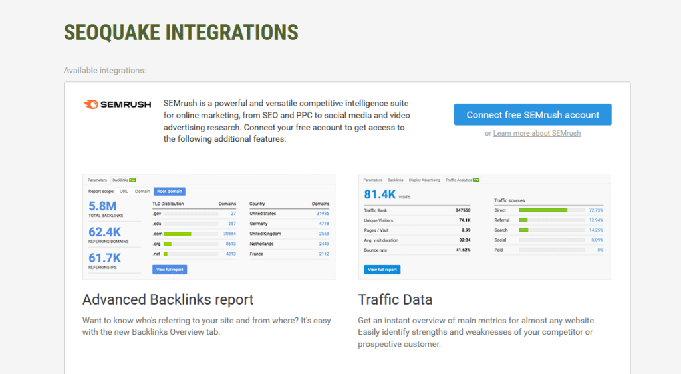Click the instant overview of metrics description

pos(477,332)
